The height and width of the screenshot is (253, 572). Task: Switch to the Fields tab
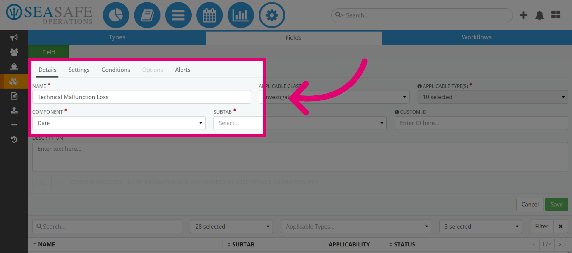point(293,38)
